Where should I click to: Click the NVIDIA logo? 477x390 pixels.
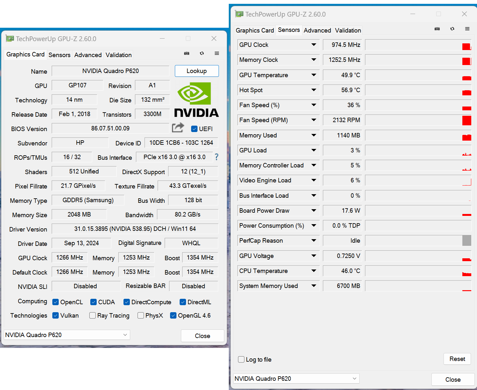click(197, 99)
